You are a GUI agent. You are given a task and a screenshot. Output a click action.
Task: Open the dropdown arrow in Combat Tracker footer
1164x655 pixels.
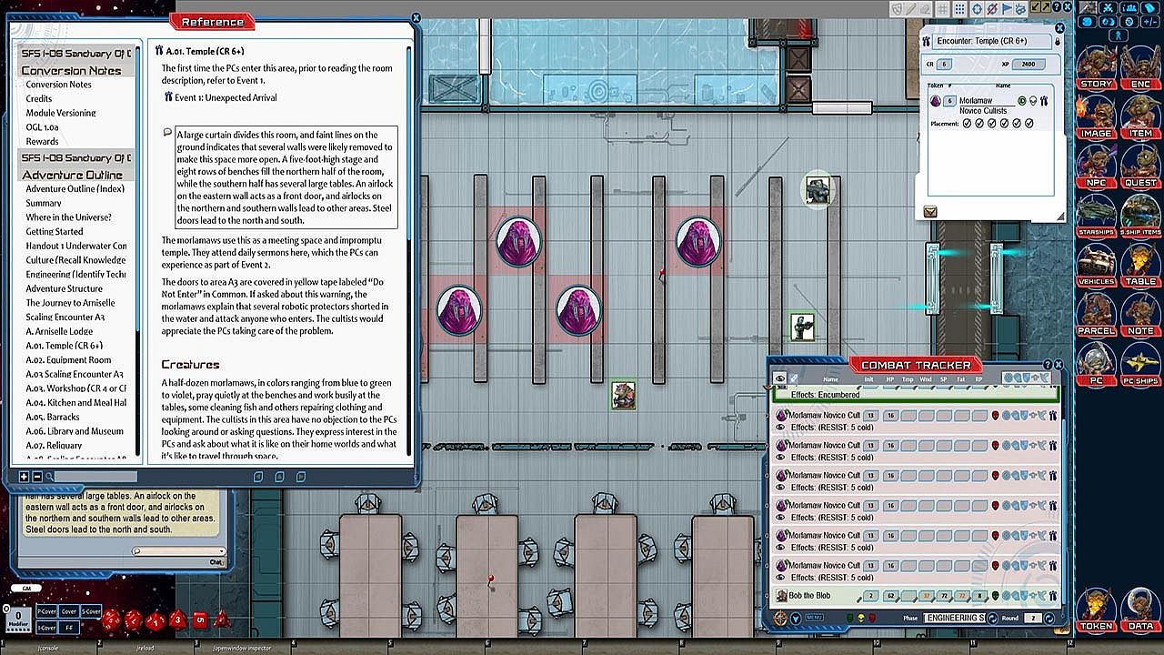click(796, 619)
